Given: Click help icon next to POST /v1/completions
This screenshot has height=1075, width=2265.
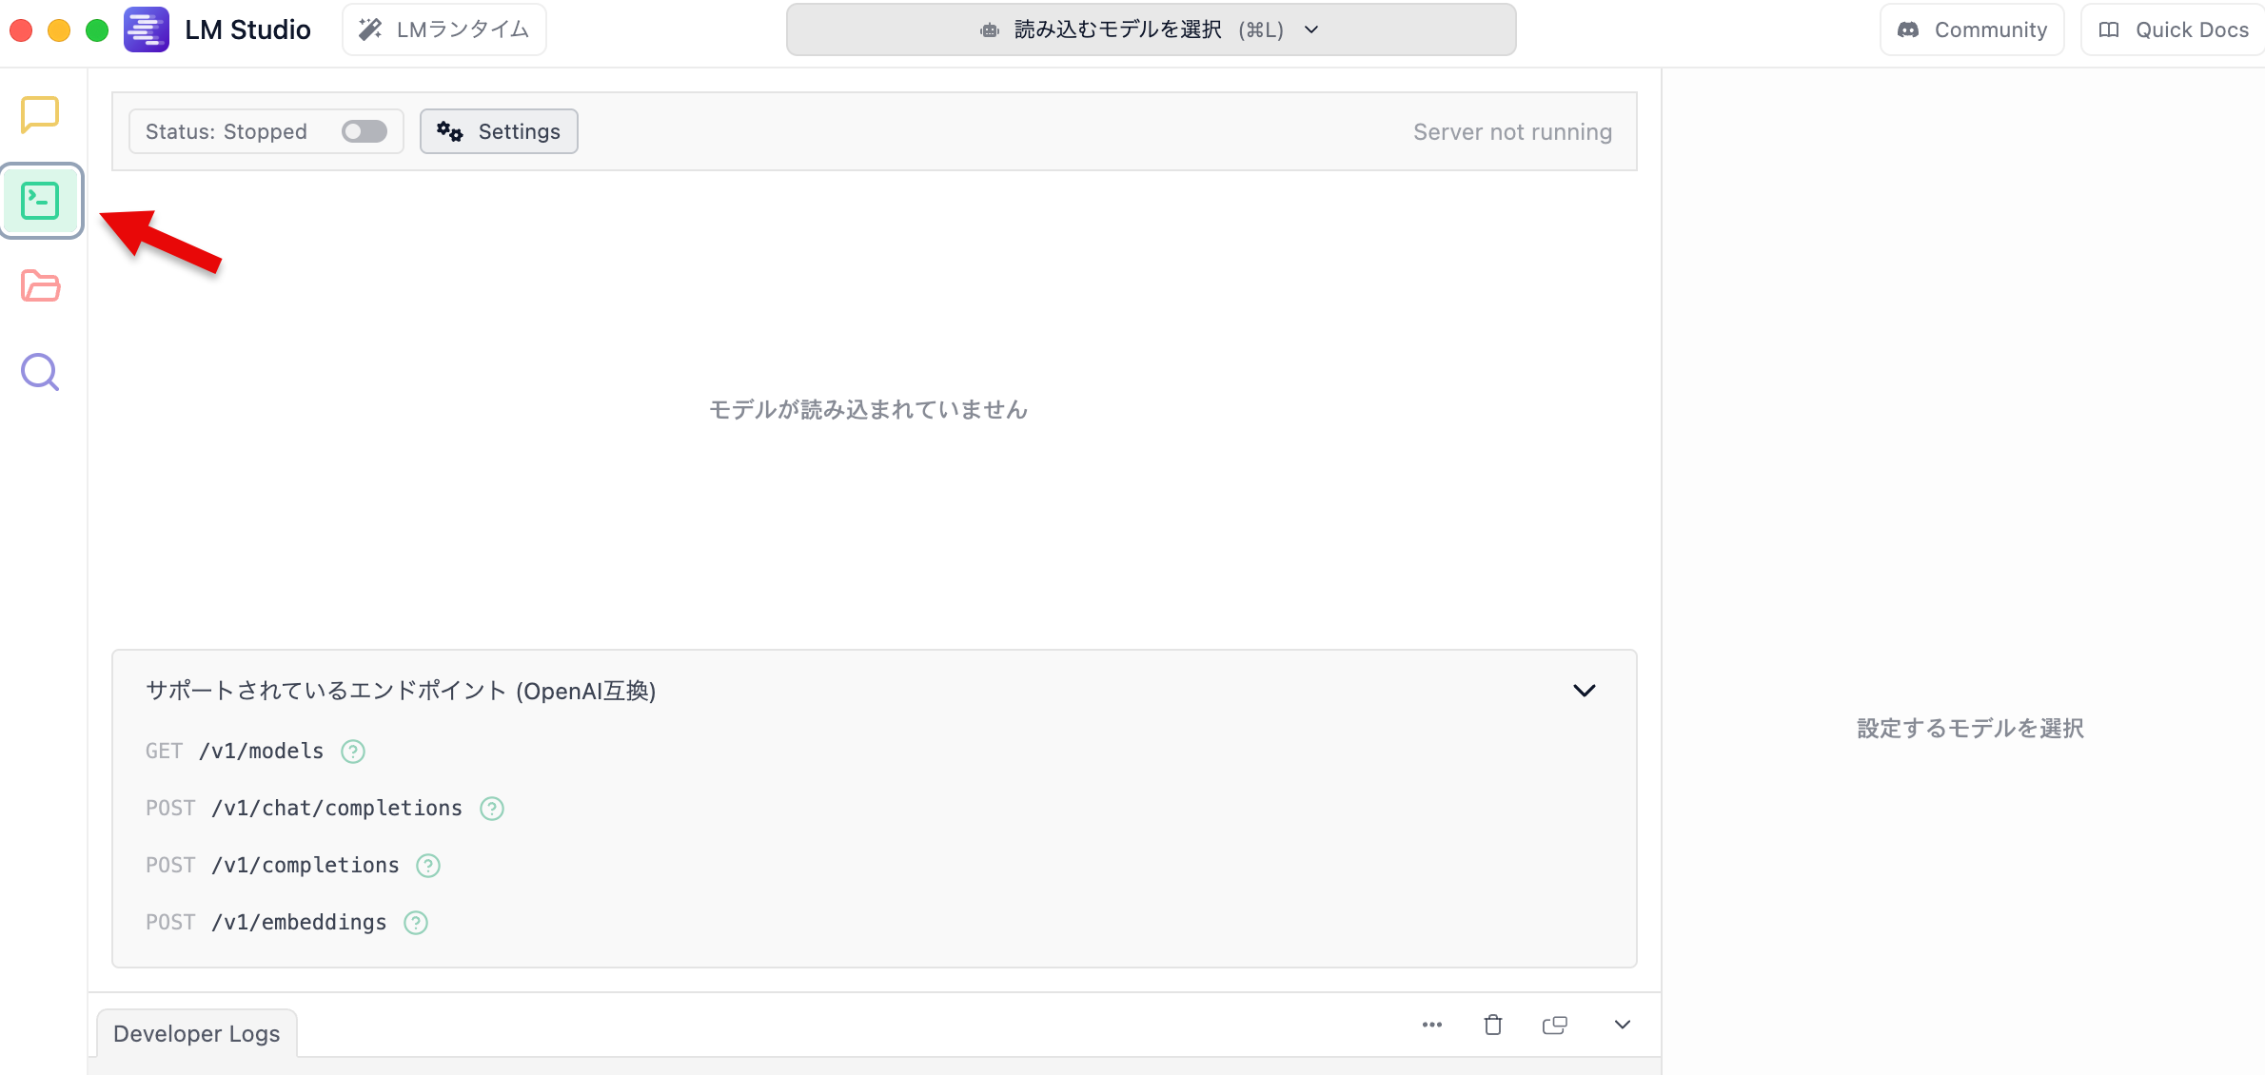Looking at the screenshot, I should (x=428, y=866).
